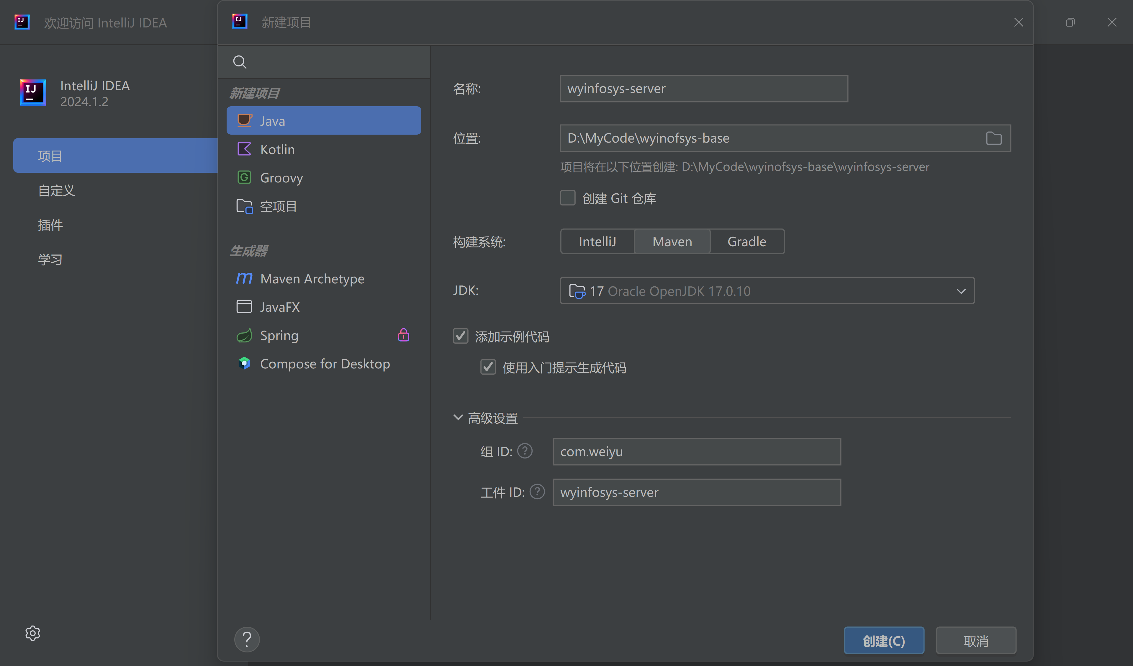This screenshot has height=666, width=1133.
Task: Open 插件 in the welcome sidebar
Action: click(50, 225)
